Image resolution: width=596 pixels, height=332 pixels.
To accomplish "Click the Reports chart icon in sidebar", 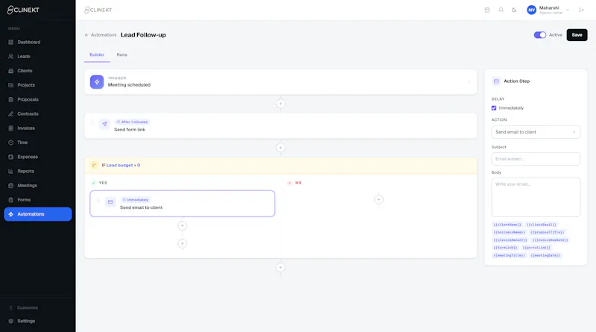I will tap(10, 172).
